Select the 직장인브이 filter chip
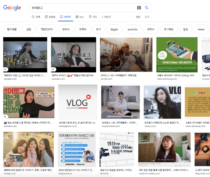 [47, 29]
